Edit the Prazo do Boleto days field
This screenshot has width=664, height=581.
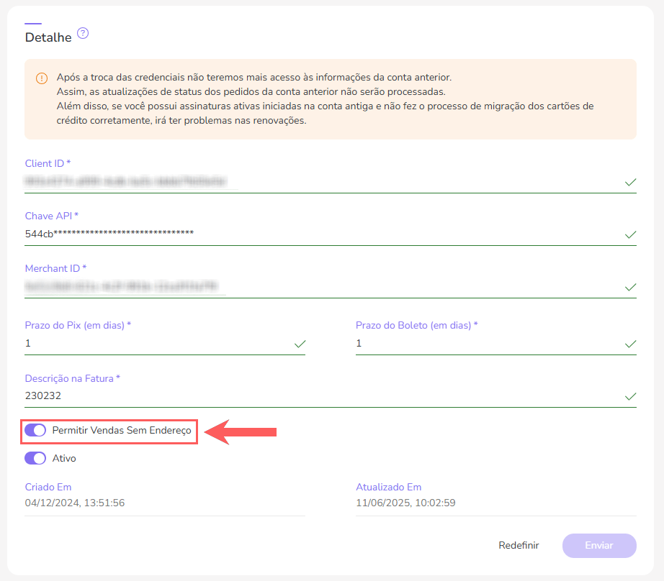tap(486, 344)
